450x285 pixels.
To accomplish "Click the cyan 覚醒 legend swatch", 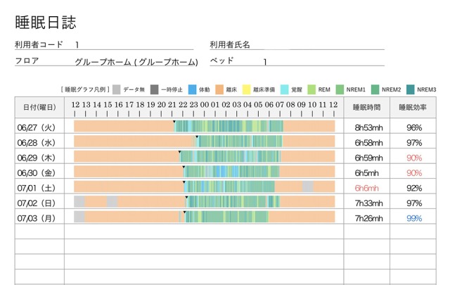I will pos(285,89).
